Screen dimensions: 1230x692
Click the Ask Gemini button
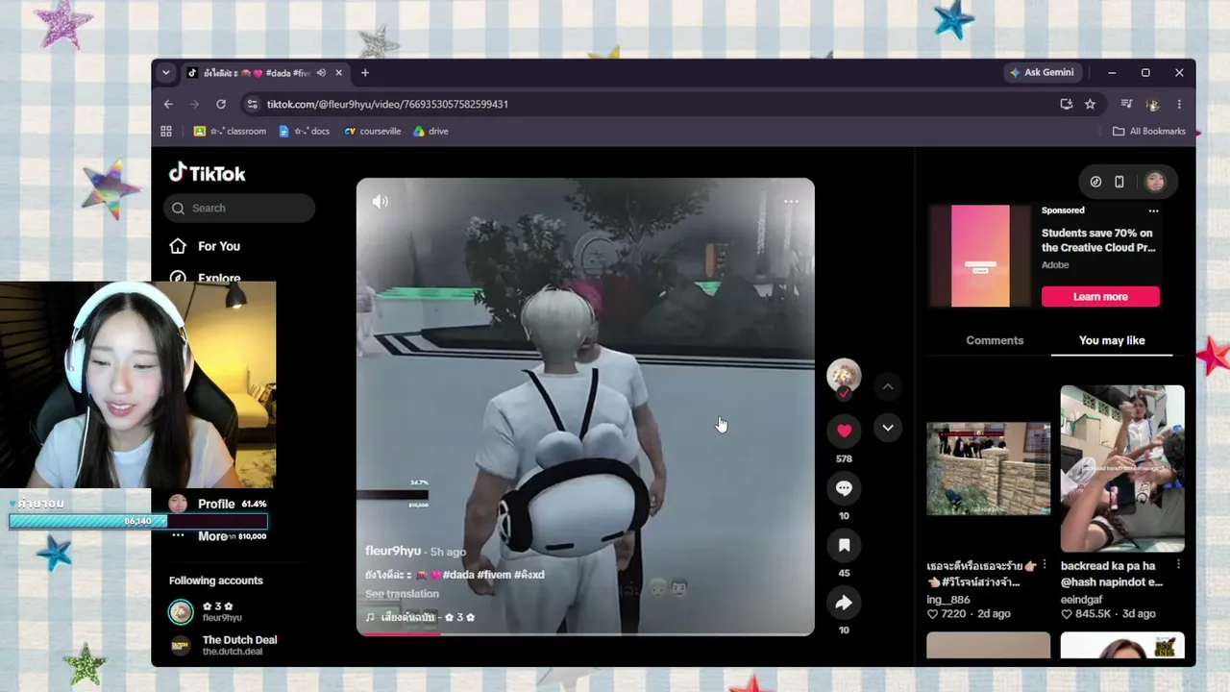pyautogui.click(x=1042, y=72)
